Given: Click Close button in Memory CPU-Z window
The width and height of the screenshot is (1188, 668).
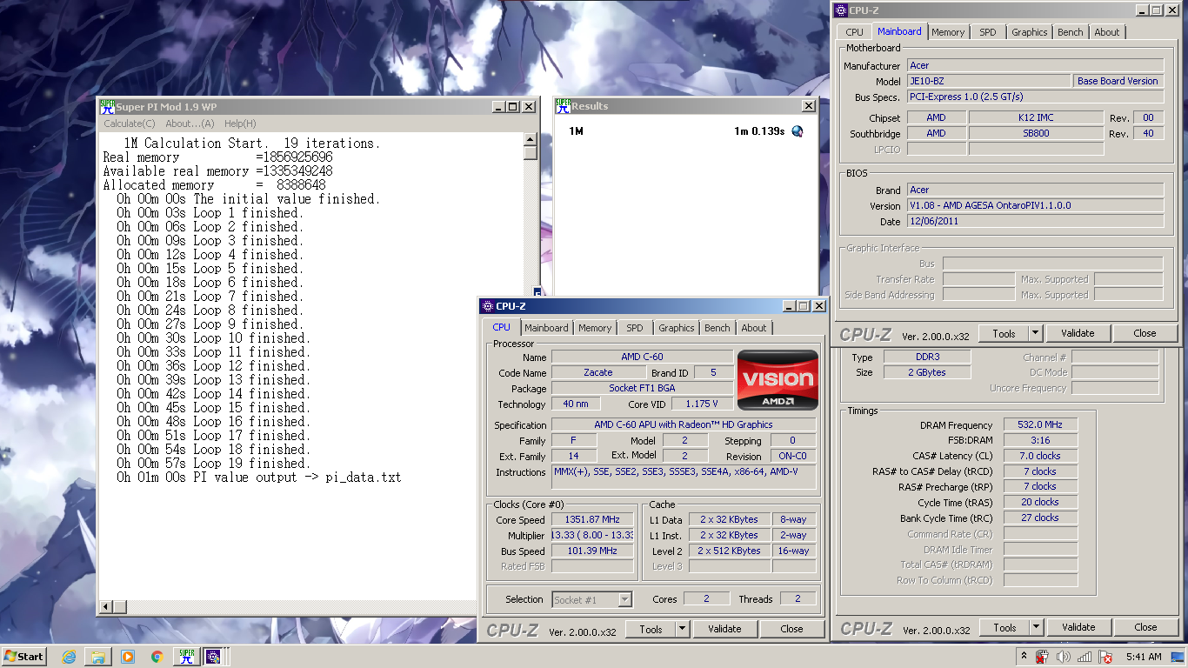Looking at the screenshot, I should (1145, 627).
